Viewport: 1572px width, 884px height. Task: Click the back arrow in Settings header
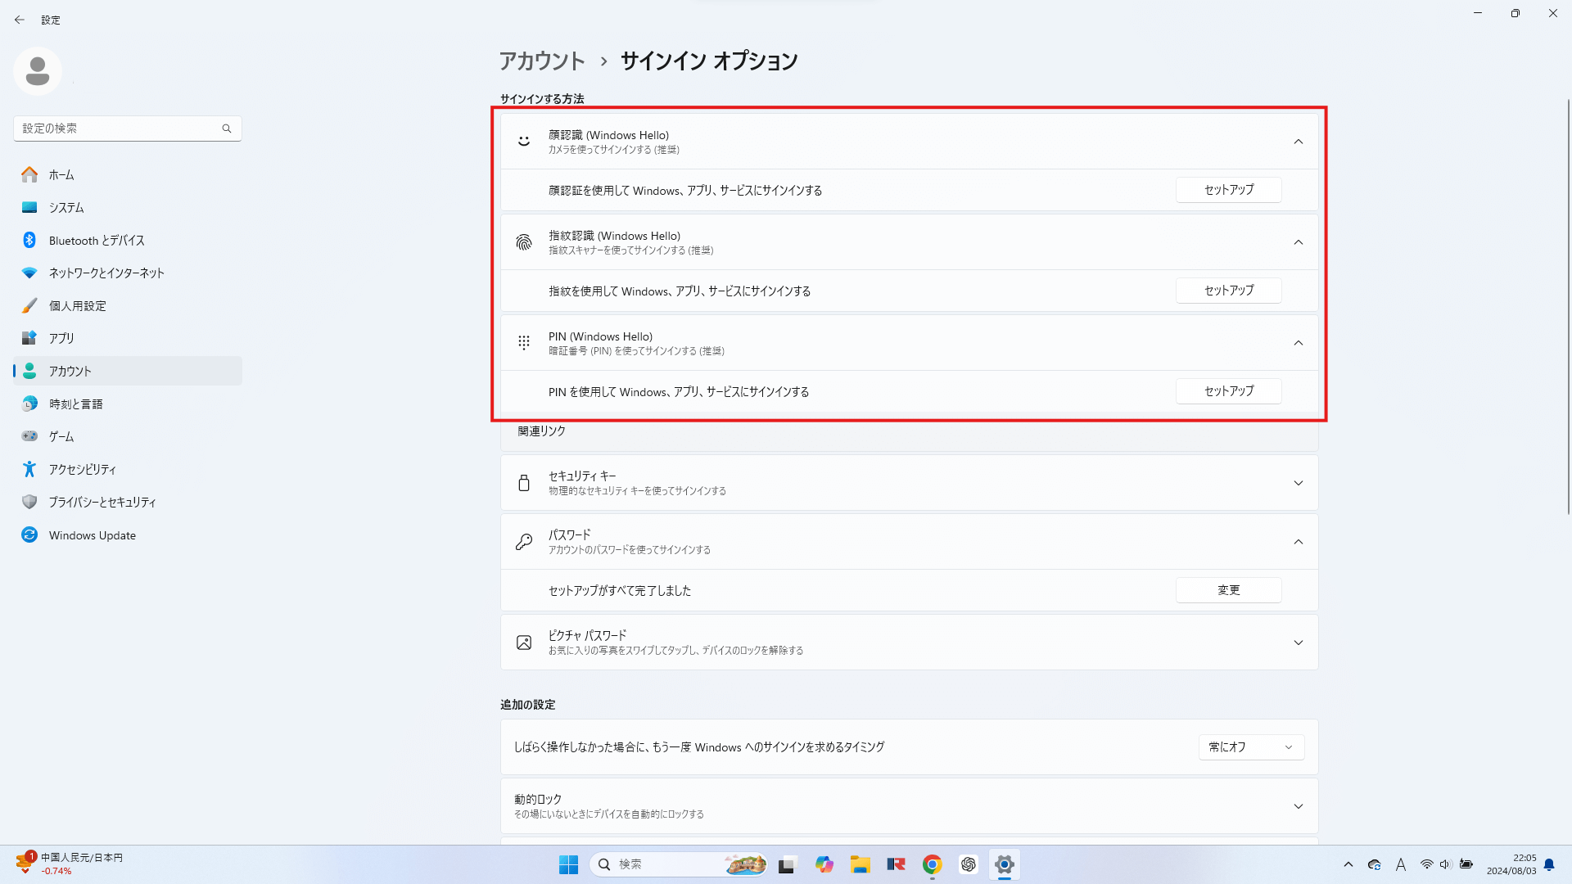(x=20, y=20)
